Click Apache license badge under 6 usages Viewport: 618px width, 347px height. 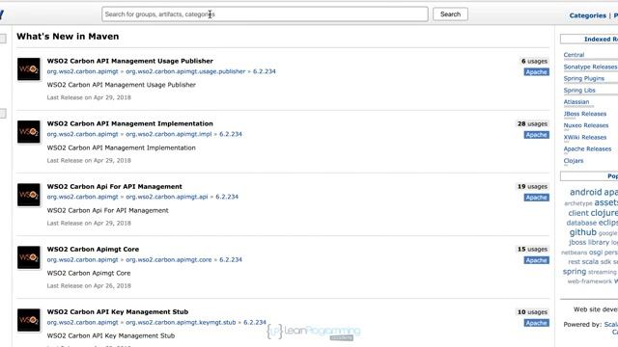[537, 72]
